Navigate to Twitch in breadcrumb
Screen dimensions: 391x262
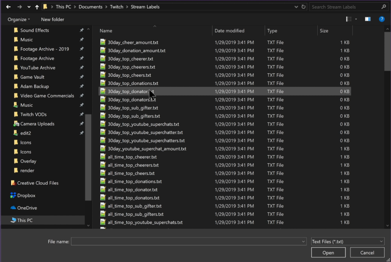pos(117,7)
